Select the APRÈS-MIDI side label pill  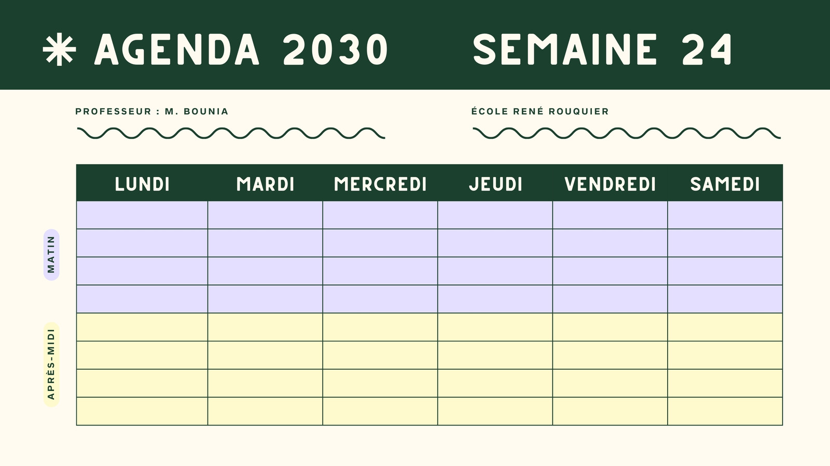[51, 365]
